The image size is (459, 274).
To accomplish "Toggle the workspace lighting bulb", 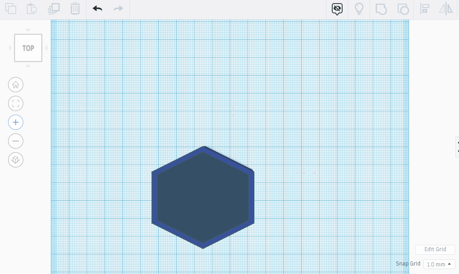I will point(359,9).
